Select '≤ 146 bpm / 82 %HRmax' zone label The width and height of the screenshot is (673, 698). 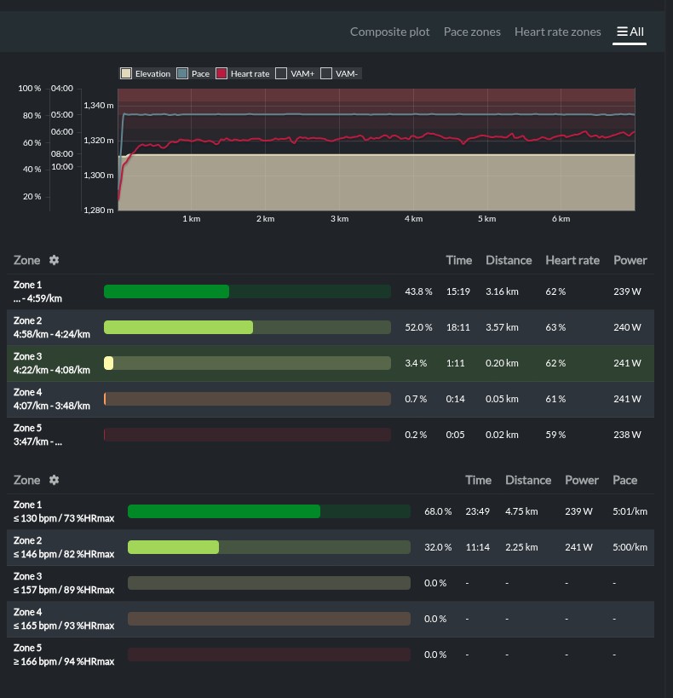click(x=64, y=554)
